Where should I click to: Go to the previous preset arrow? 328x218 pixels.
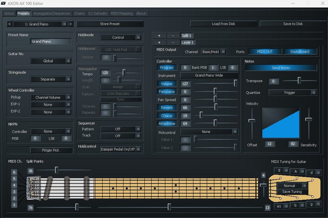[x=10, y=24]
